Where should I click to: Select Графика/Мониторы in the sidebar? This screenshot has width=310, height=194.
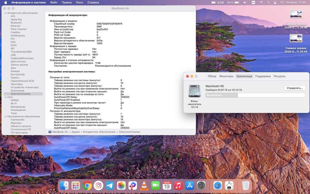(x=22, y=58)
